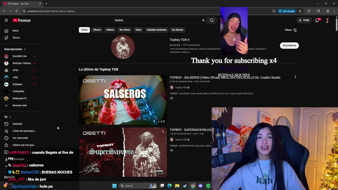
Task: Select the Visto filter chip
Action: (138, 30)
